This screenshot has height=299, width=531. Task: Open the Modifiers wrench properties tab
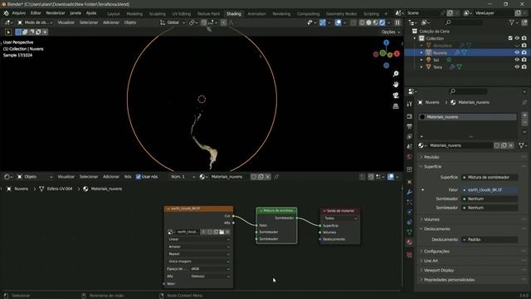click(x=409, y=192)
